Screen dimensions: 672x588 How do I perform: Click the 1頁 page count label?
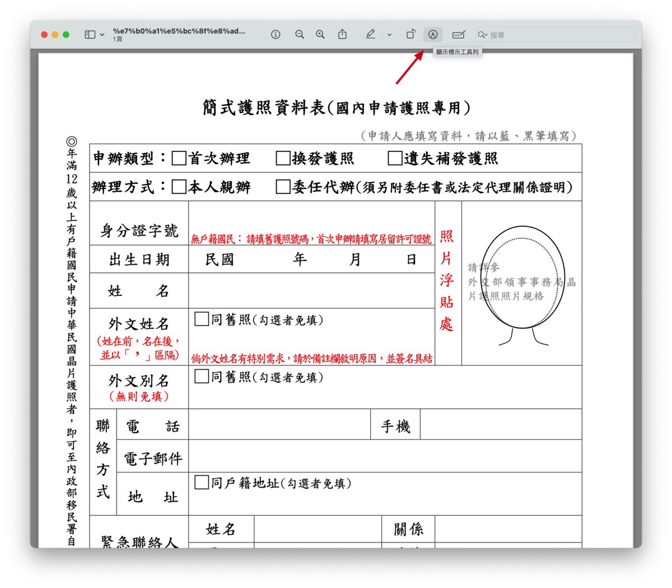[117, 39]
